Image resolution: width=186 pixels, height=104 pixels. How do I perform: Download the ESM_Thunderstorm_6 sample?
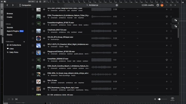pyautogui.click(x=167, y=17)
